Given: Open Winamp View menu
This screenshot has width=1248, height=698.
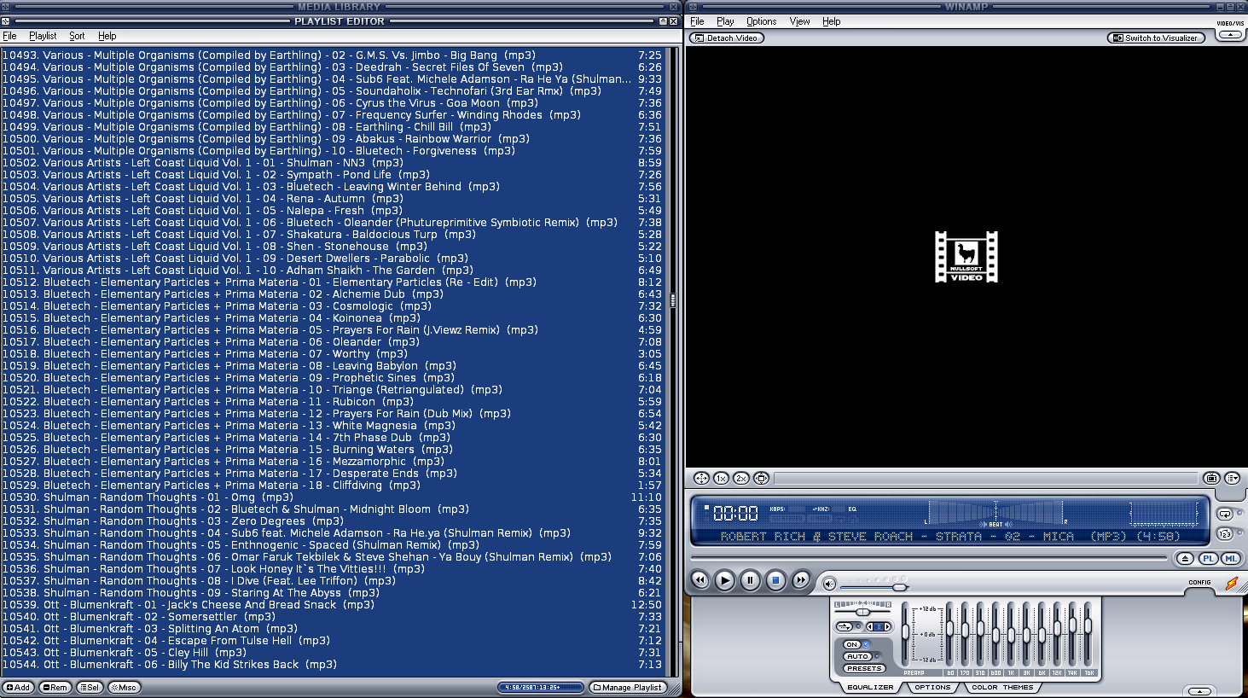Looking at the screenshot, I should coord(799,21).
